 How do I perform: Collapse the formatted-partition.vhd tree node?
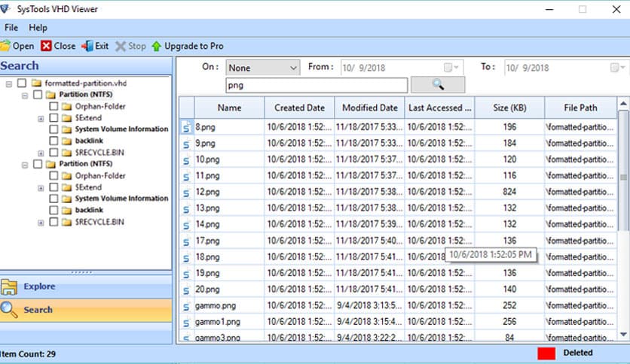point(9,83)
